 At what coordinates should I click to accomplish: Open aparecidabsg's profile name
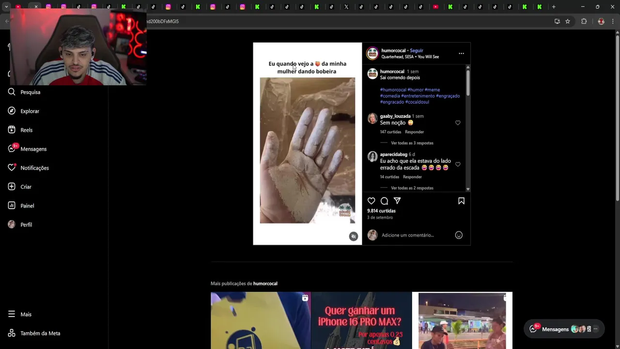pos(393,155)
